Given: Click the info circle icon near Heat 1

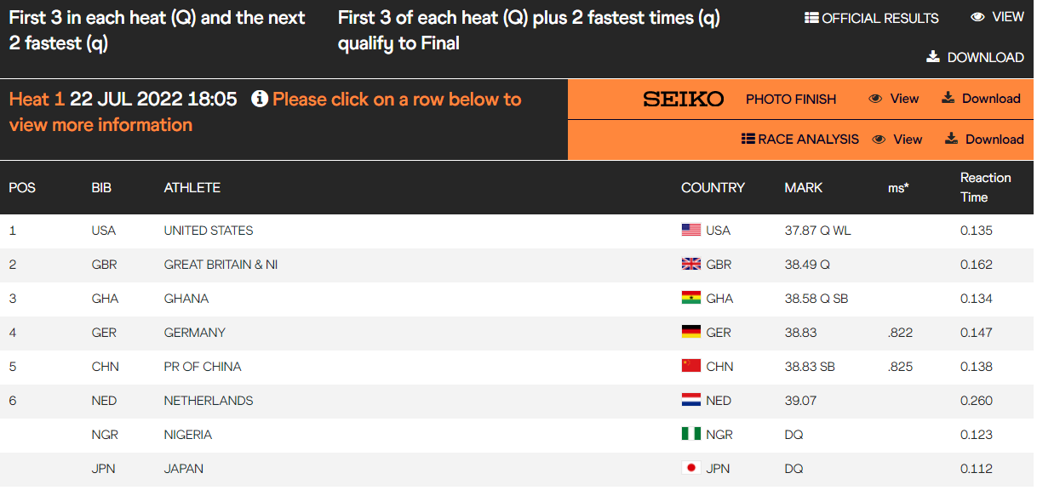Looking at the screenshot, I should tap(260, 100).
